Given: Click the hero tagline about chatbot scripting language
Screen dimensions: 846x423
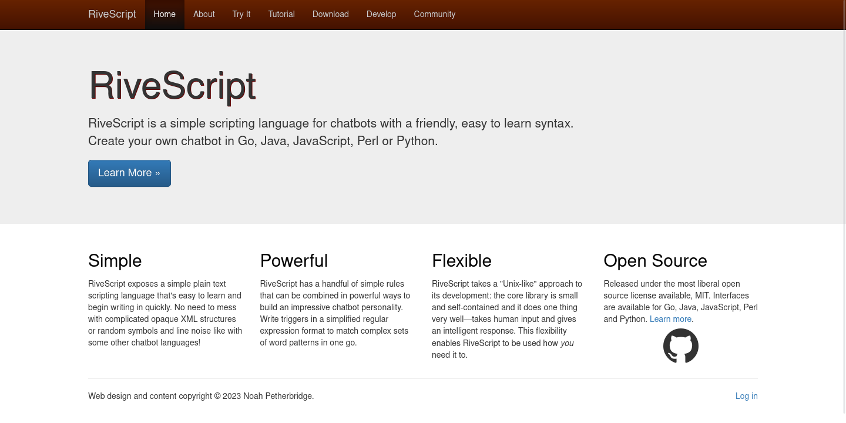Looking at the screenshot, I should 331,132.
